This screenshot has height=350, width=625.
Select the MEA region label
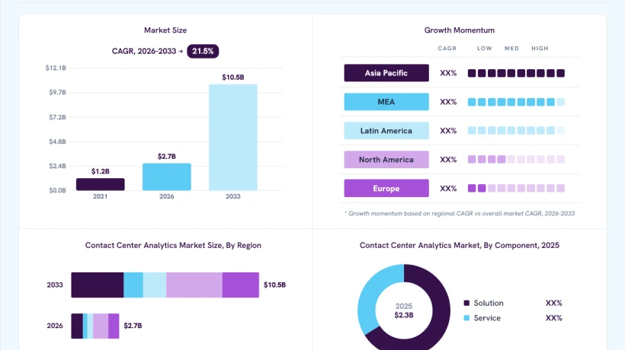pos(386,102)
